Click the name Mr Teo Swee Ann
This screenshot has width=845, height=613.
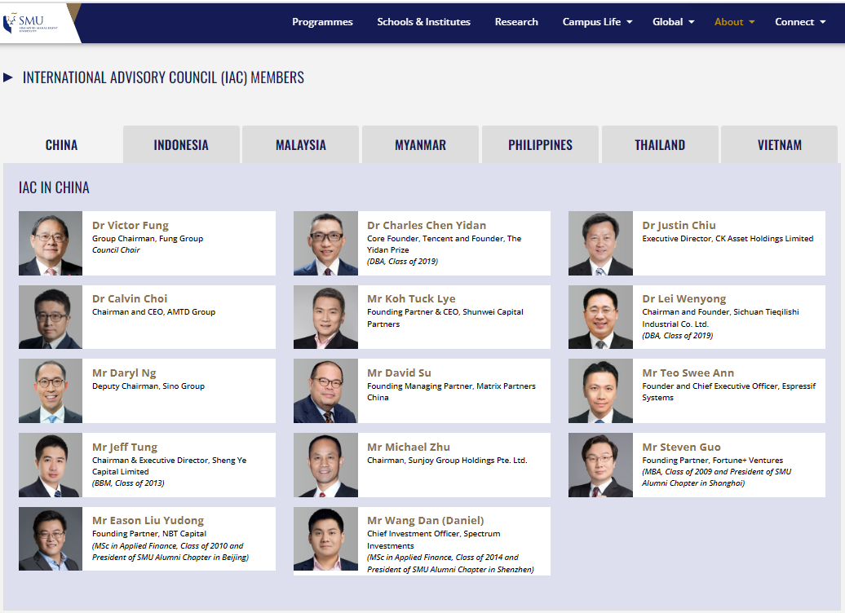click(688, 373)
